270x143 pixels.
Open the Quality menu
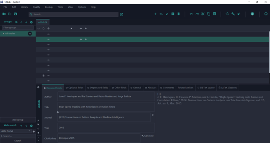tap(36, 7)
